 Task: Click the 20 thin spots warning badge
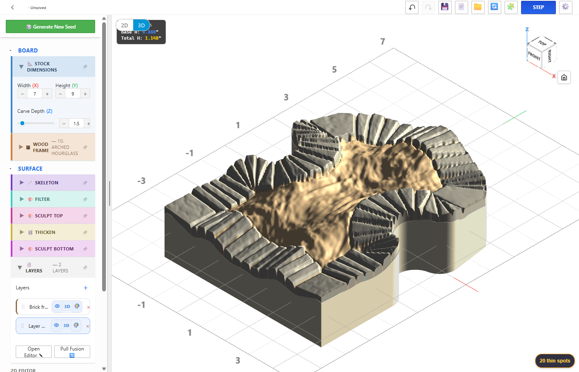click(x=555, y=361)
